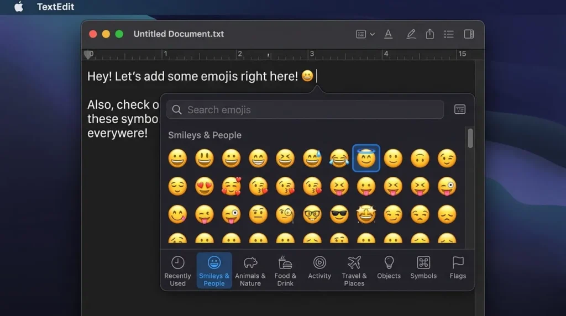This screenshot has height=316, width=566.
Task: Insert the yum face emoji in third row
Action: 177,214
